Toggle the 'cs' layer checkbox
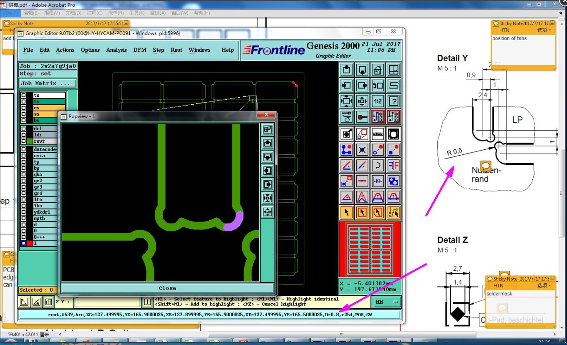Screen dimensions: 567x345 click(x=24, y=108)
